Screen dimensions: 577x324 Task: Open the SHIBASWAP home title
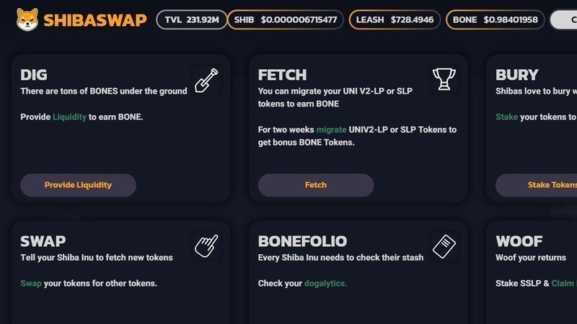[94, 20]
